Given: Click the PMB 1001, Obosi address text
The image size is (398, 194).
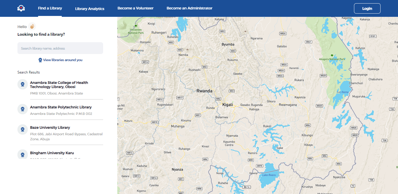Looking at the screenshot, I should (56, 93).
